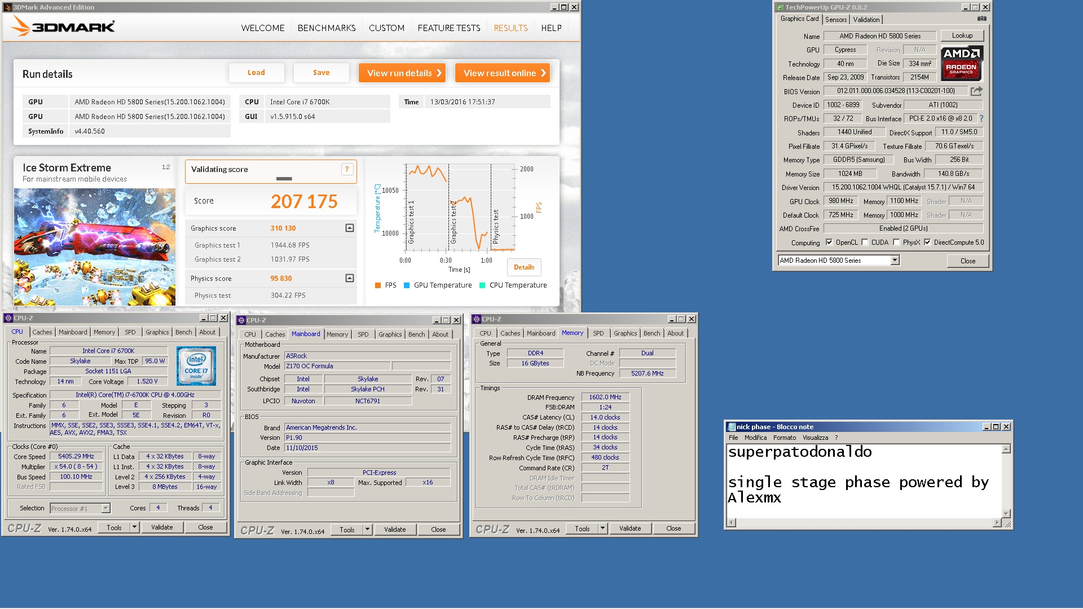Switch to the CUSTOM tab in 3DMark
Viewport: 1083px width, 609px height.
(386, 28)
